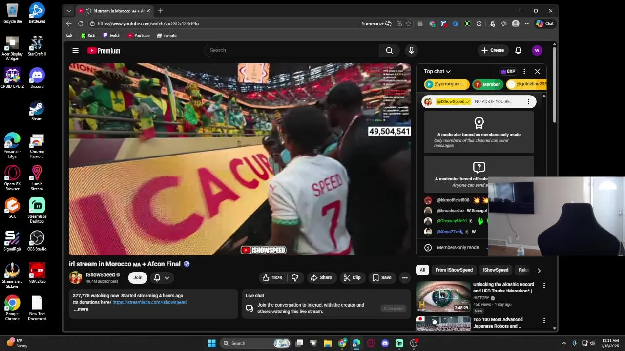Open the orange Member ticker chip
This screenshot has height=351, width=625.
[487, 84]
